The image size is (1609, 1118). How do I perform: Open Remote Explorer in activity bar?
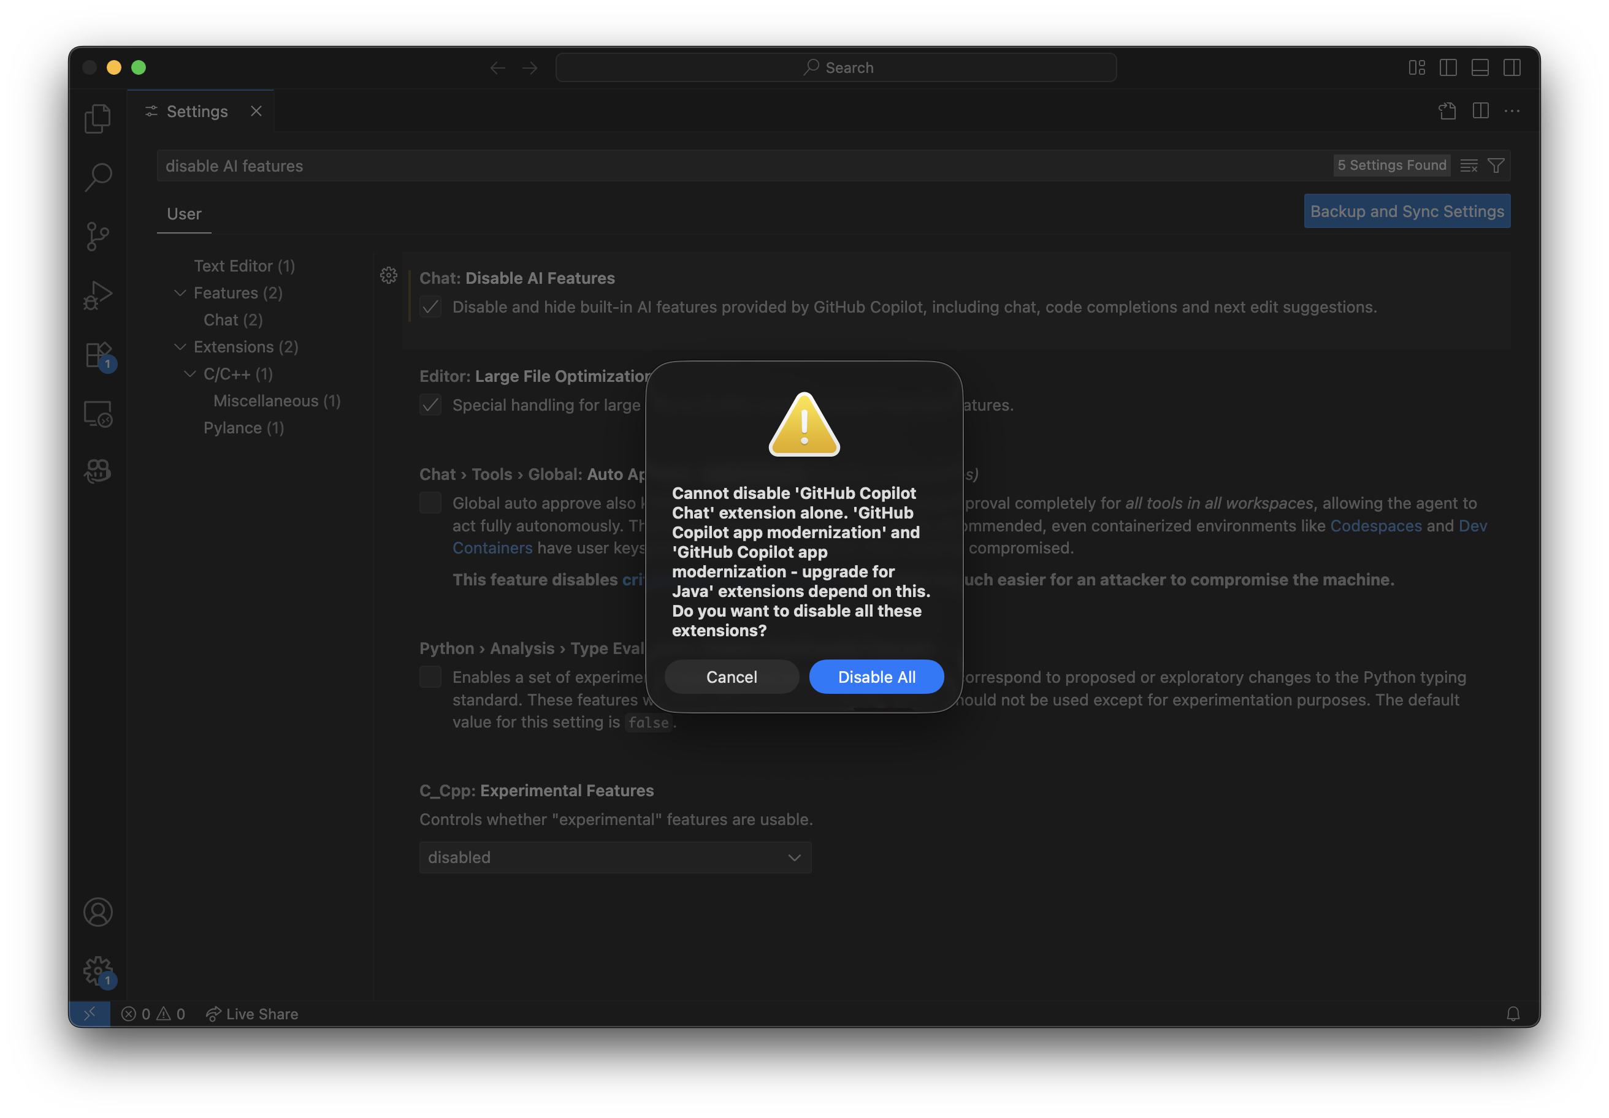tap(97, 414)
